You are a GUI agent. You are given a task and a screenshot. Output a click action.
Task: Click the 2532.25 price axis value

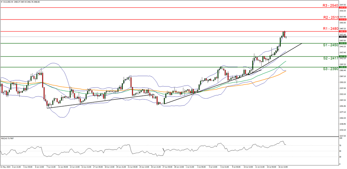342,11
